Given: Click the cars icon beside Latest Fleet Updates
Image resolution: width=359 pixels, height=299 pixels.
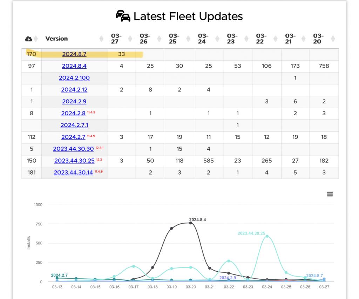Looking at the screenshot, I should [123, 16].
